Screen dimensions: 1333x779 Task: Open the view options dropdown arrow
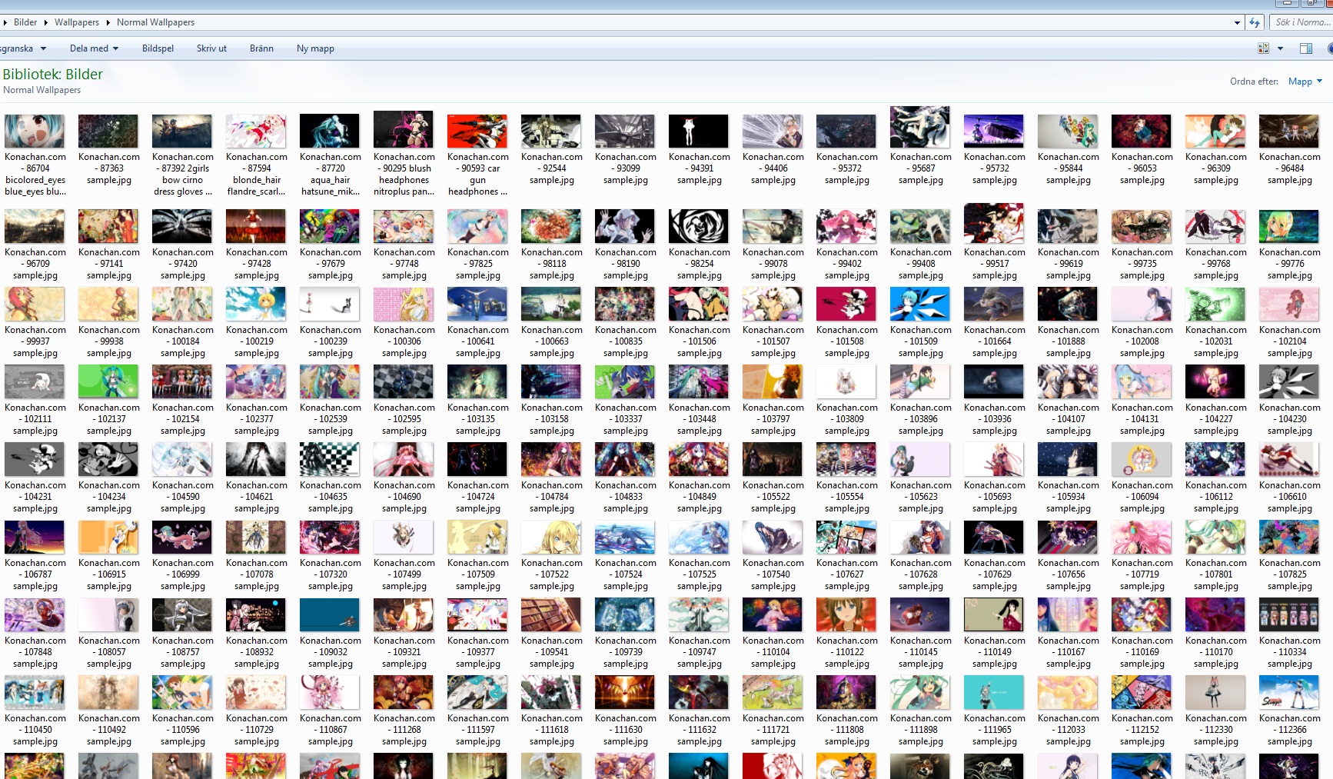coord(1280,48)
